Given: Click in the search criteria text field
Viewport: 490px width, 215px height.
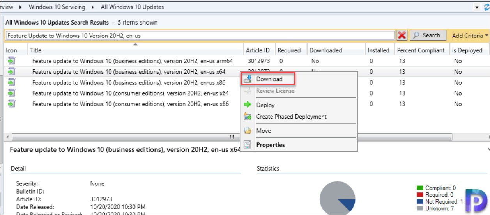Looking at the screenshot, I should 200,36.
